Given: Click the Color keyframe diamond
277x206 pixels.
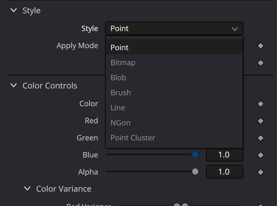Looking at the screenshot, I should pos(261,104).
